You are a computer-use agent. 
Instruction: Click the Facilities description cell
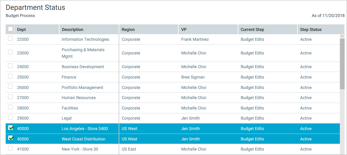[x=70, y=108]
